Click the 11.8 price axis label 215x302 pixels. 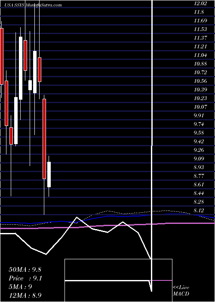point(199,12)
